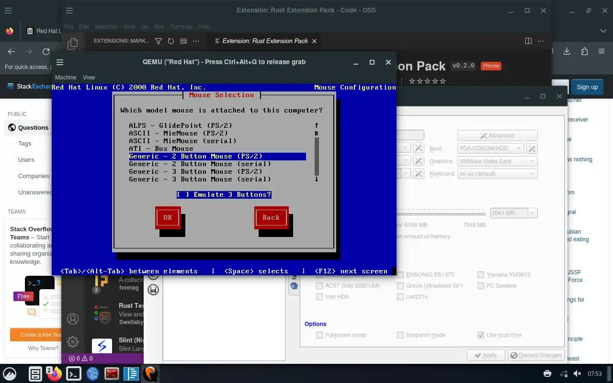Open Graphics dropdown VMWare Video Card
Screen dimensions: 613x383
pos(497,161)
